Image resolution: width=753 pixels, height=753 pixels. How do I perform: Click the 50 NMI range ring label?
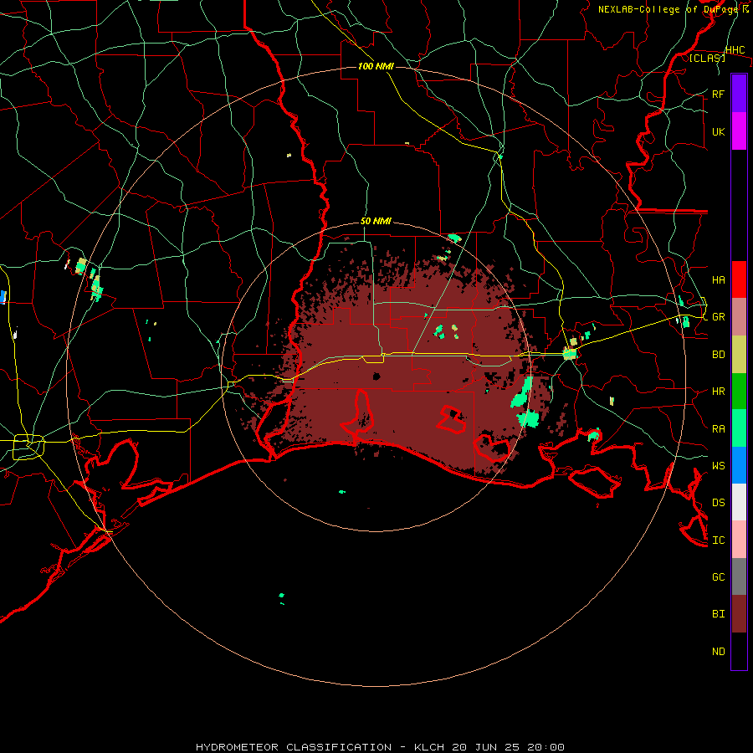pos(376,221)
